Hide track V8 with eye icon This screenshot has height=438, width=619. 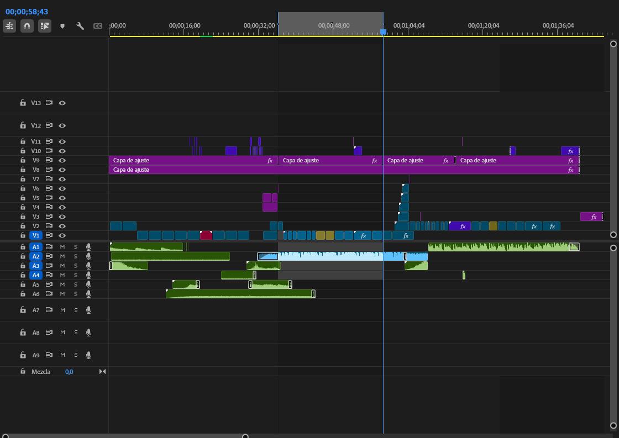pos(62,170)
